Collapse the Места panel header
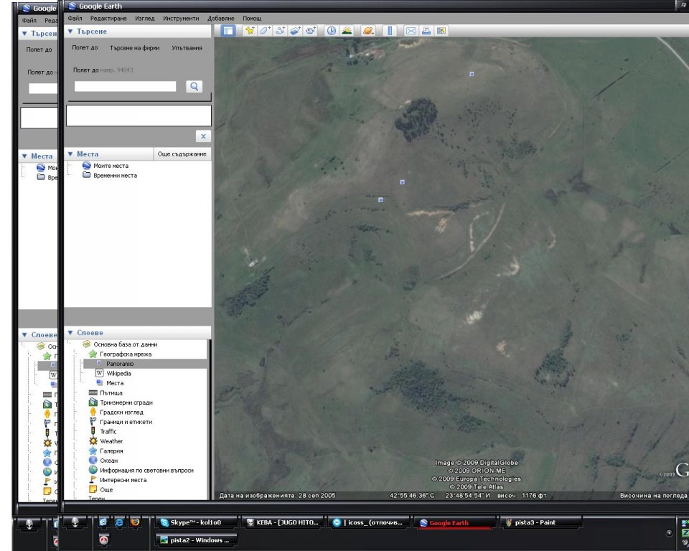 point(70,154)
